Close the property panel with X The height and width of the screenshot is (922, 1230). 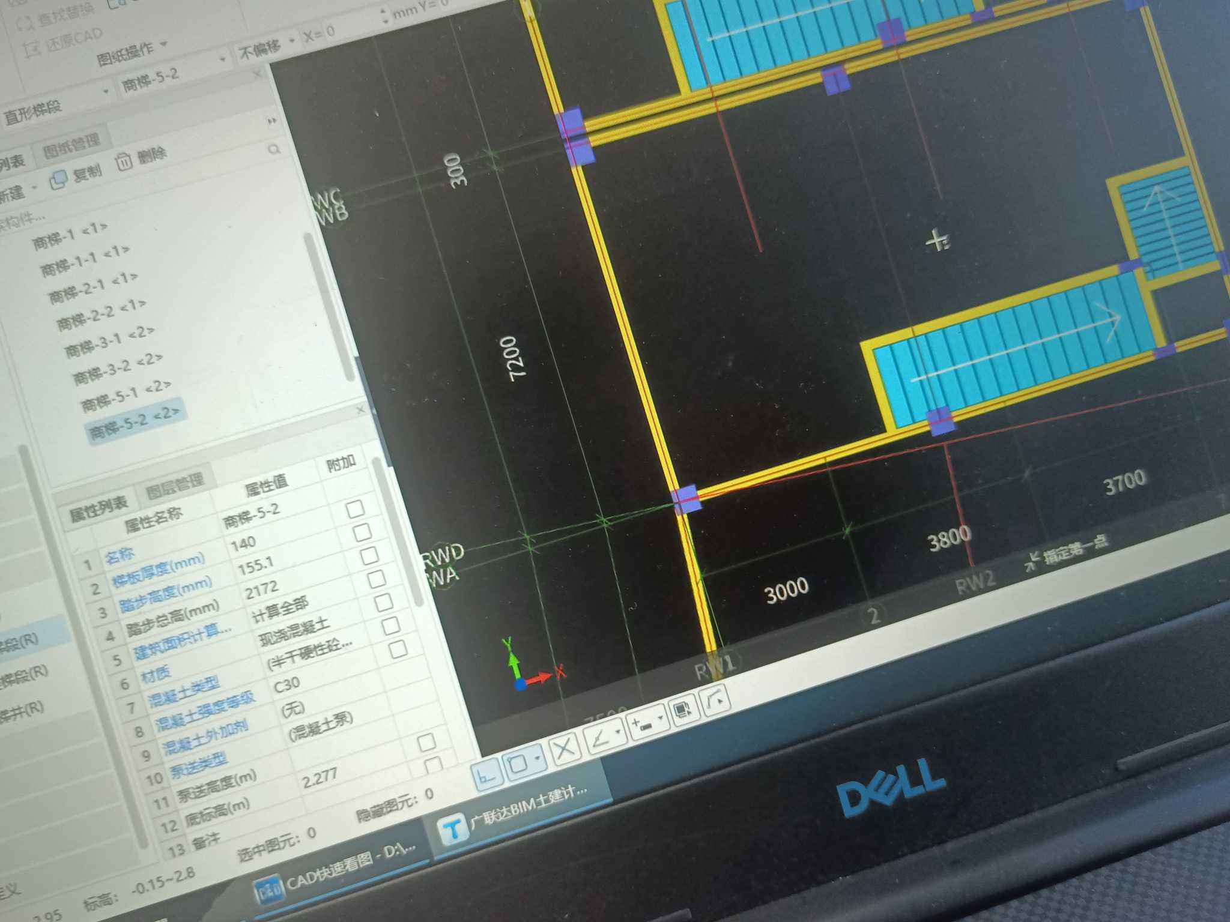pyautogui.click(x=360, y=410)
